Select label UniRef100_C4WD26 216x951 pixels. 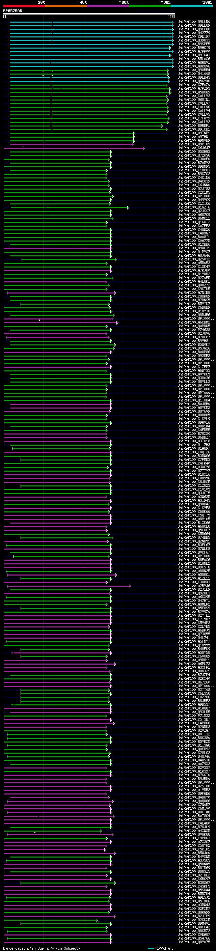[194, 230]
